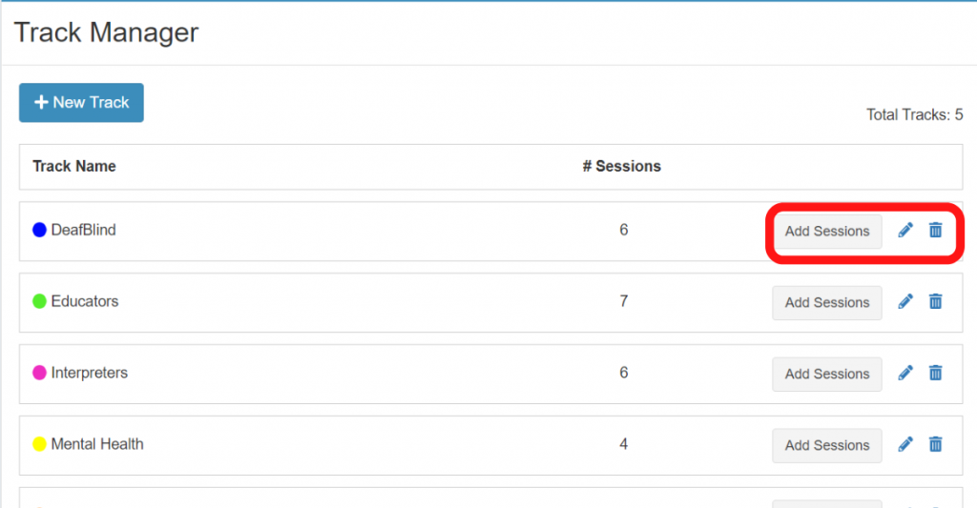Click the yellow Mental Health color dot
This screenshot has width=977, height=508.
coord(40,444)
